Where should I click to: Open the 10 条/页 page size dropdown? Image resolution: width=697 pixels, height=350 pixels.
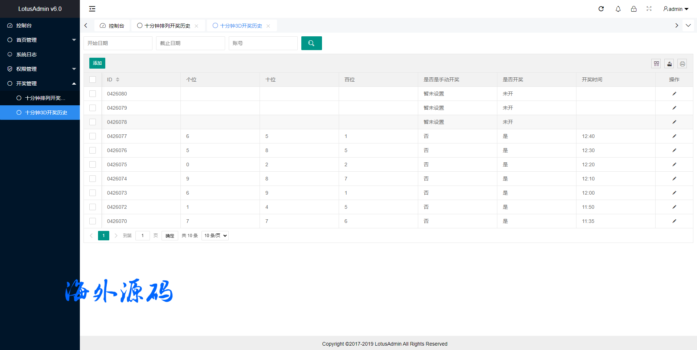click(215, 236)
